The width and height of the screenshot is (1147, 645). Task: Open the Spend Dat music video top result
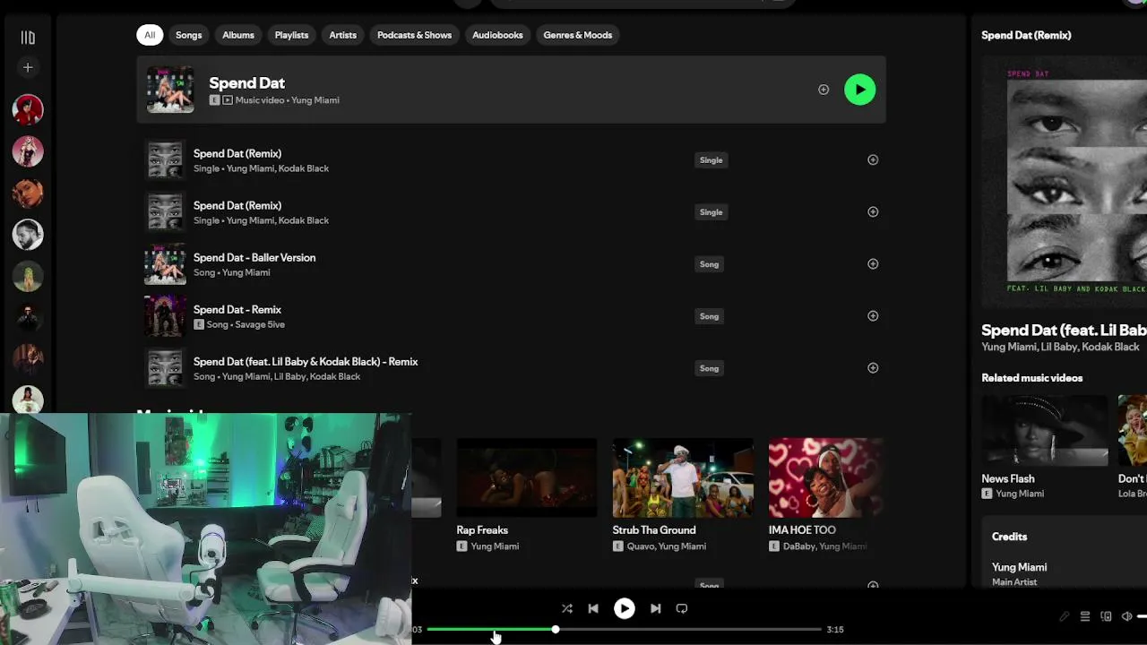(x=511, y=90)
